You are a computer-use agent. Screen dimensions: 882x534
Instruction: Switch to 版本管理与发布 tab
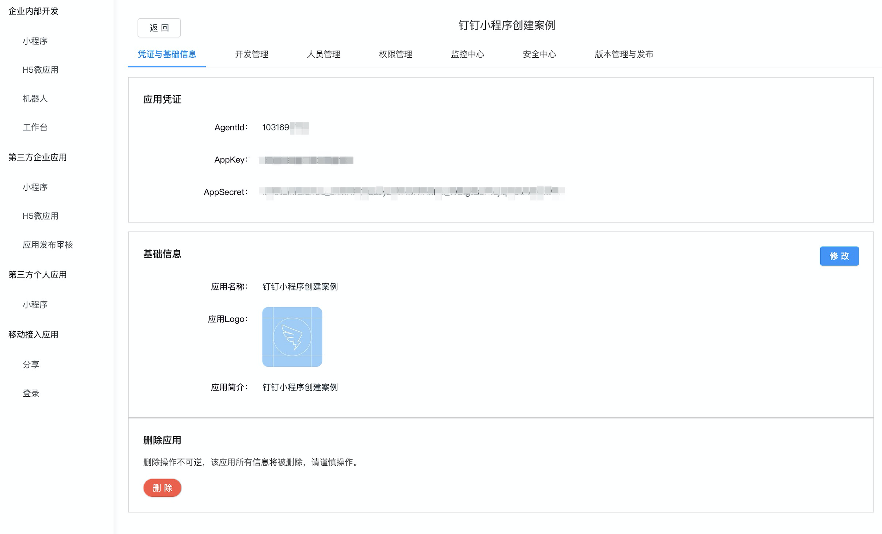pos(623,54)
